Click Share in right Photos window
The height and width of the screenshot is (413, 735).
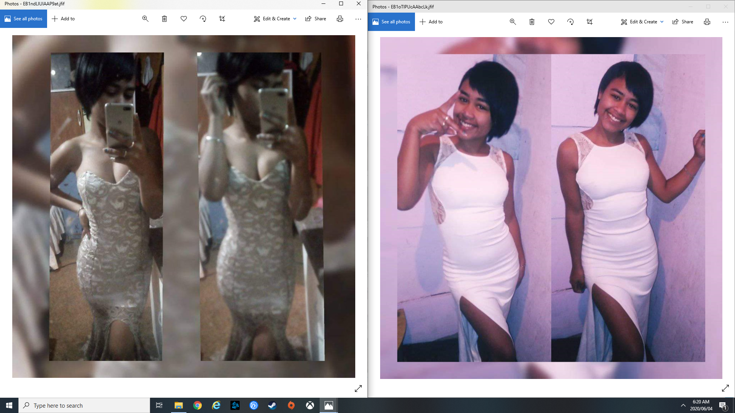(683, 22)
